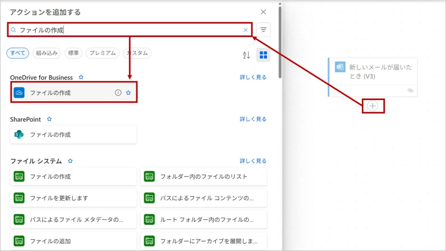The width and height of the screenshot is (446, 251).
Task: Star the ファイル システム connector heading
Action: 70,161
